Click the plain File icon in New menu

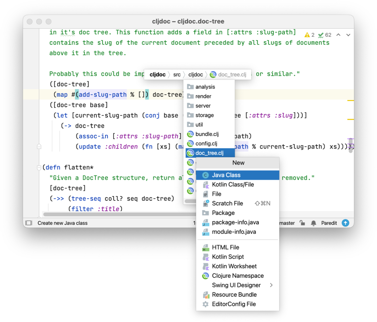coord(206,194)
